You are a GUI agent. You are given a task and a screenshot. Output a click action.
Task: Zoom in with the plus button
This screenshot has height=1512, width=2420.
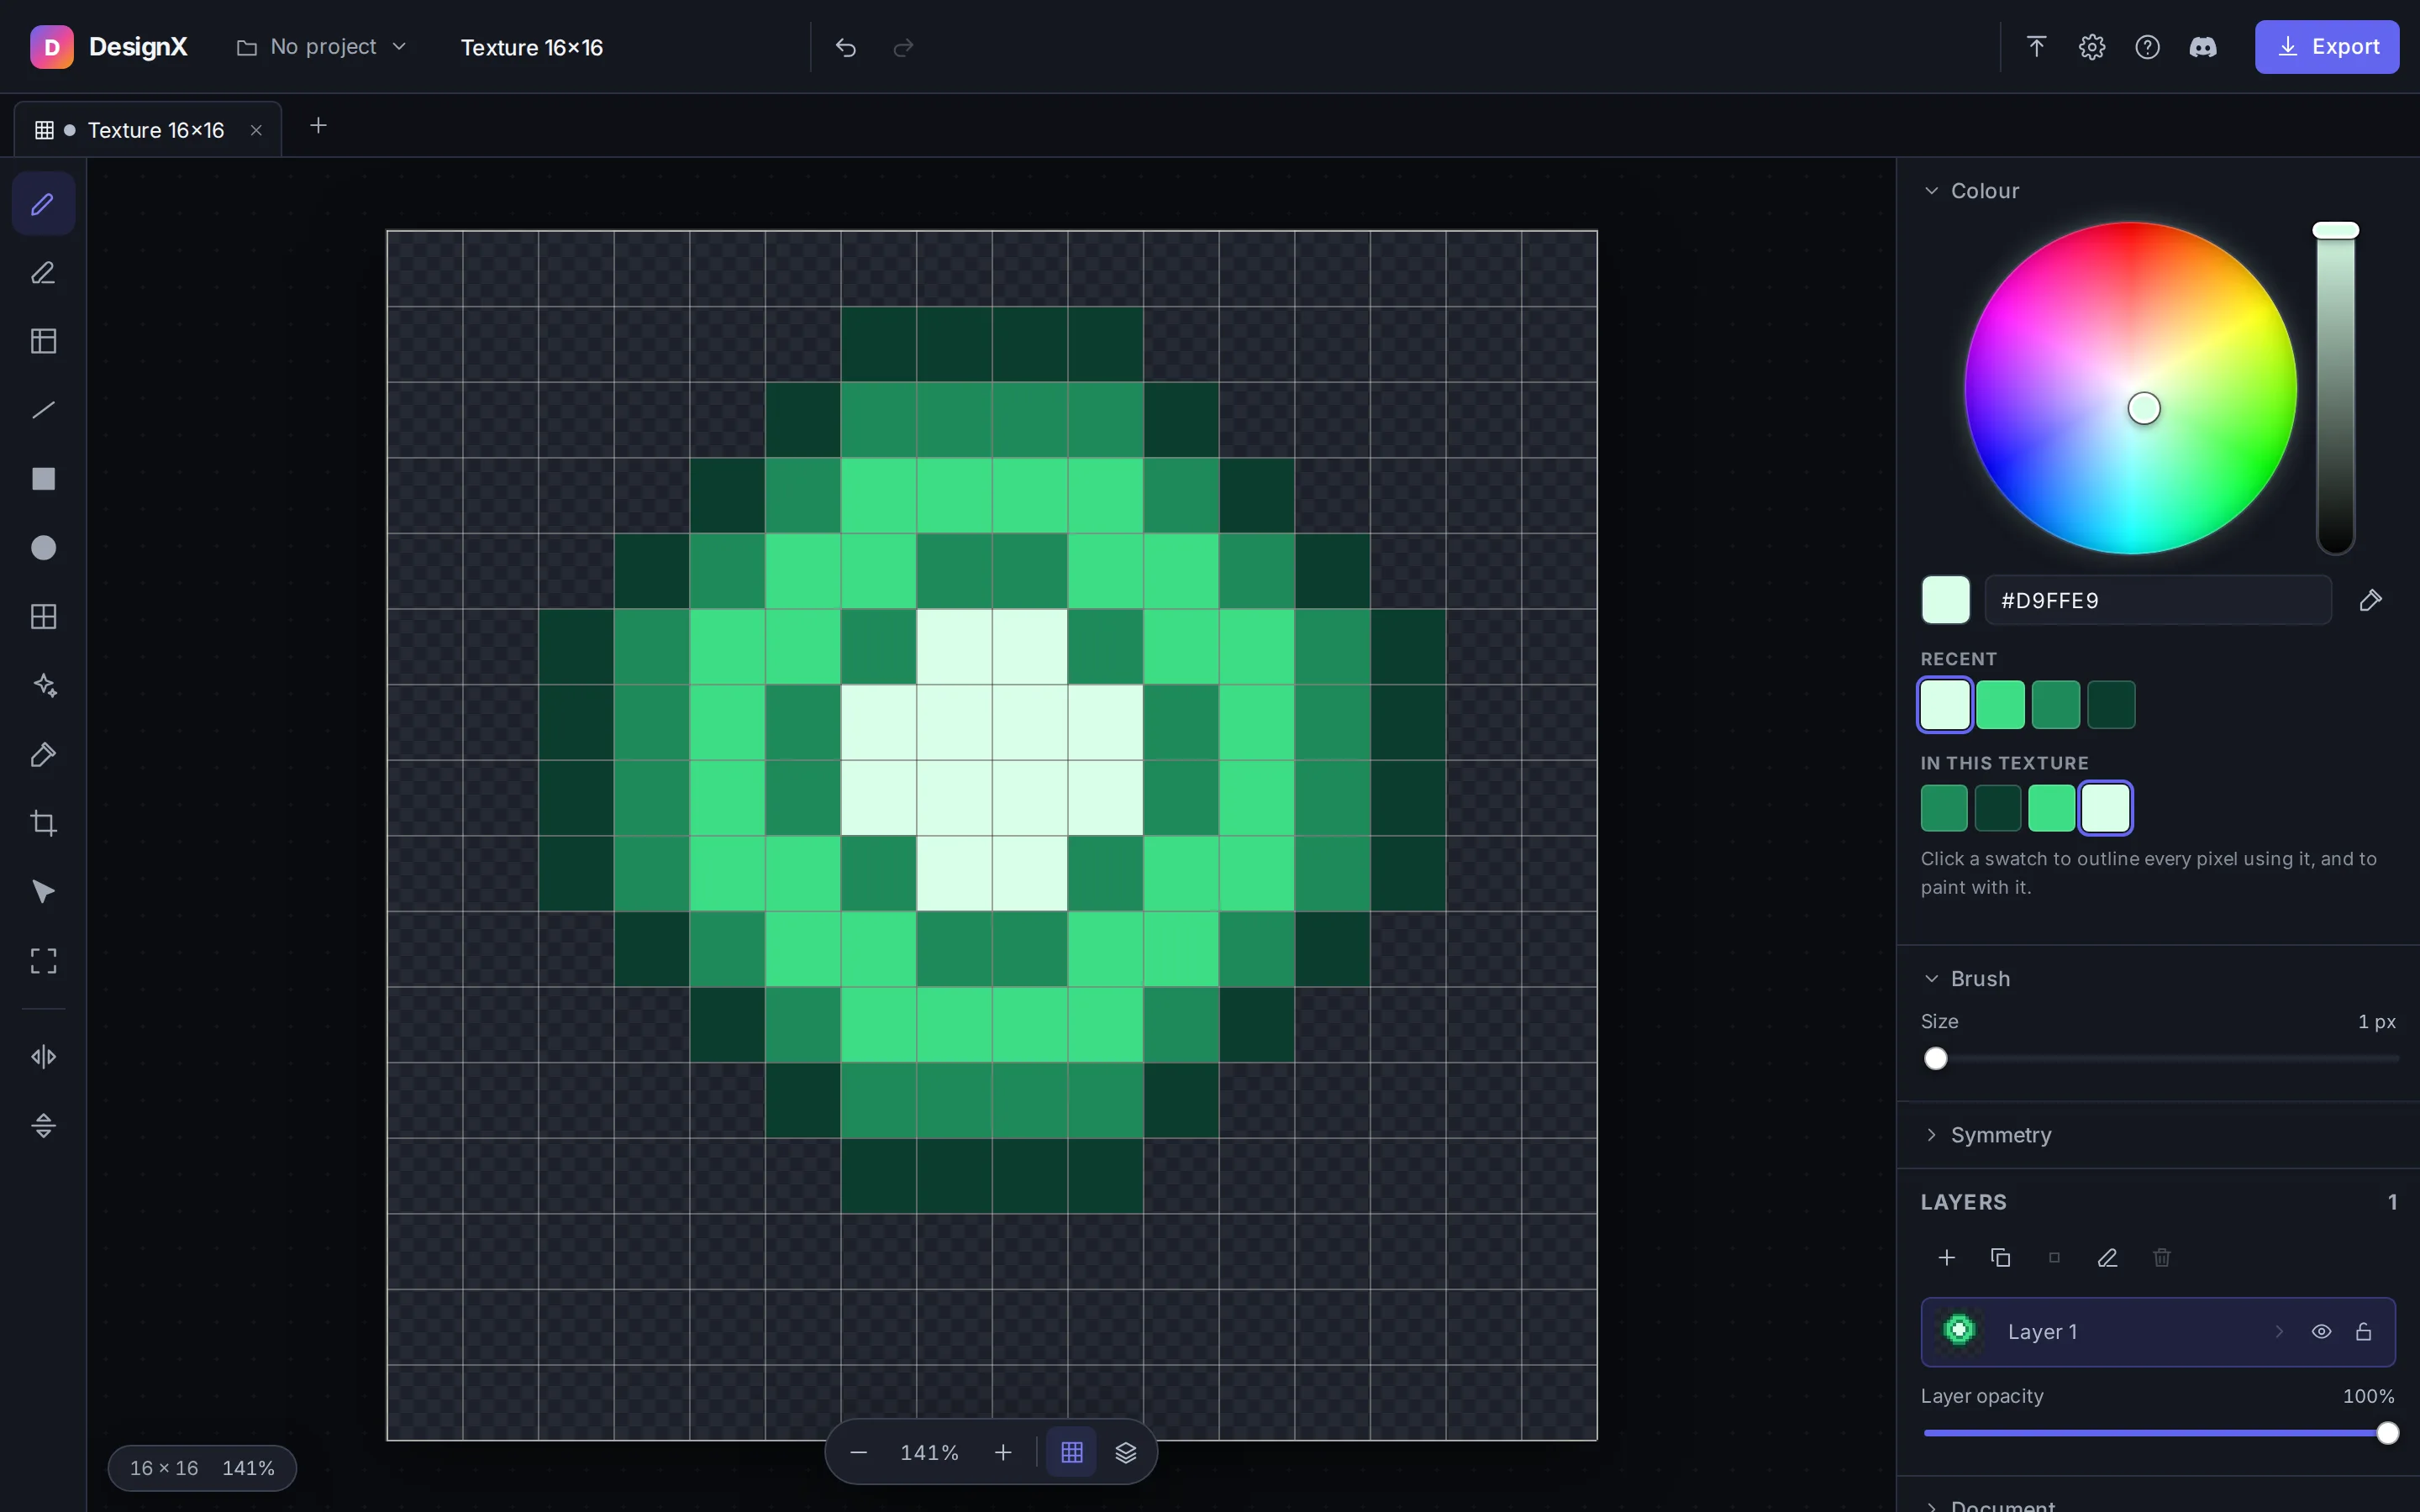click(x=1003, y=1452)
